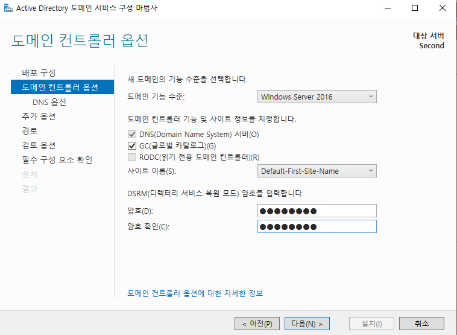Click the 암호(D) password field
Screen dimensions: 457x335
tap(317, 211)
